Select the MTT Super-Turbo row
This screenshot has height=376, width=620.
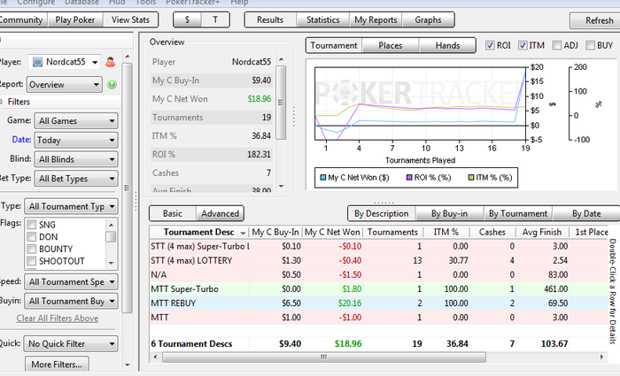[x=378, y=289]
